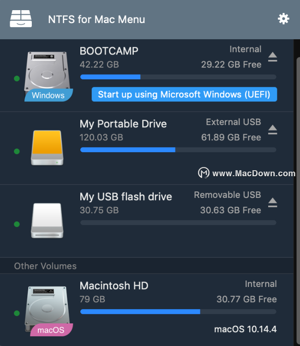Select the My USB flash drive name

tap(126, 197)
